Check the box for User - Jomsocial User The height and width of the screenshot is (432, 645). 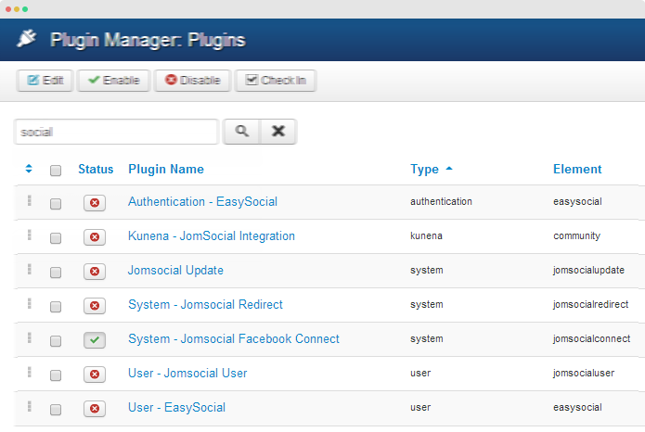point(56,375)
